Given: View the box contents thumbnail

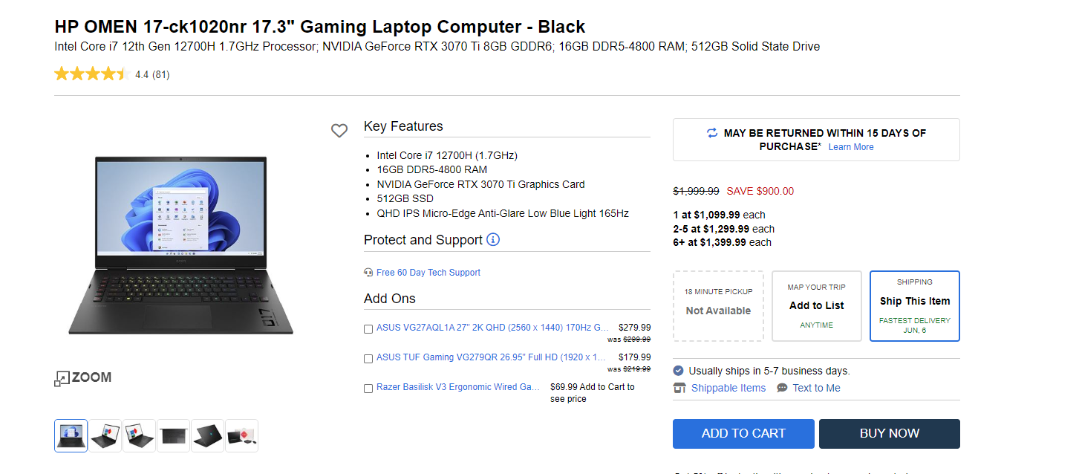Looking at the screenshot, I should point(241,435).
